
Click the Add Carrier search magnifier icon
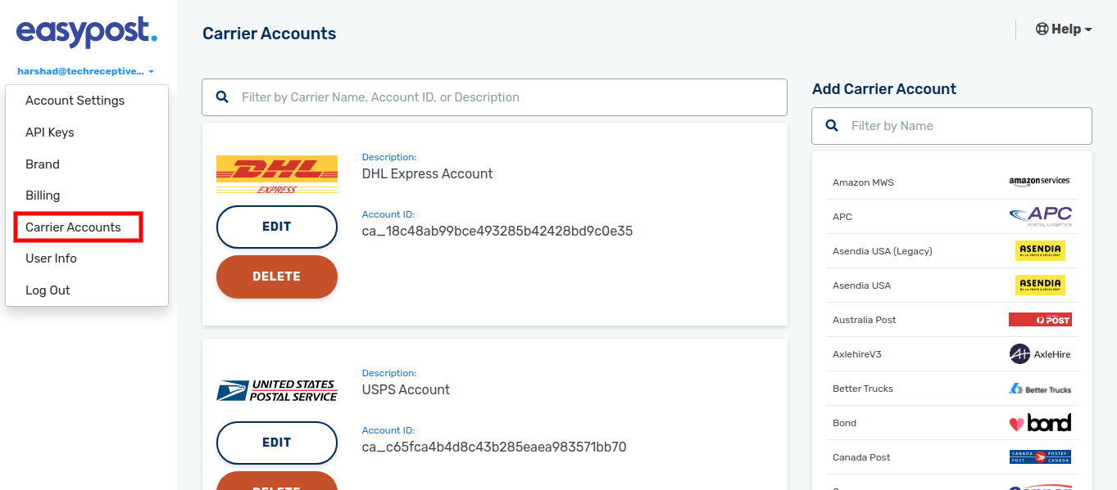(x=832, y=126)
